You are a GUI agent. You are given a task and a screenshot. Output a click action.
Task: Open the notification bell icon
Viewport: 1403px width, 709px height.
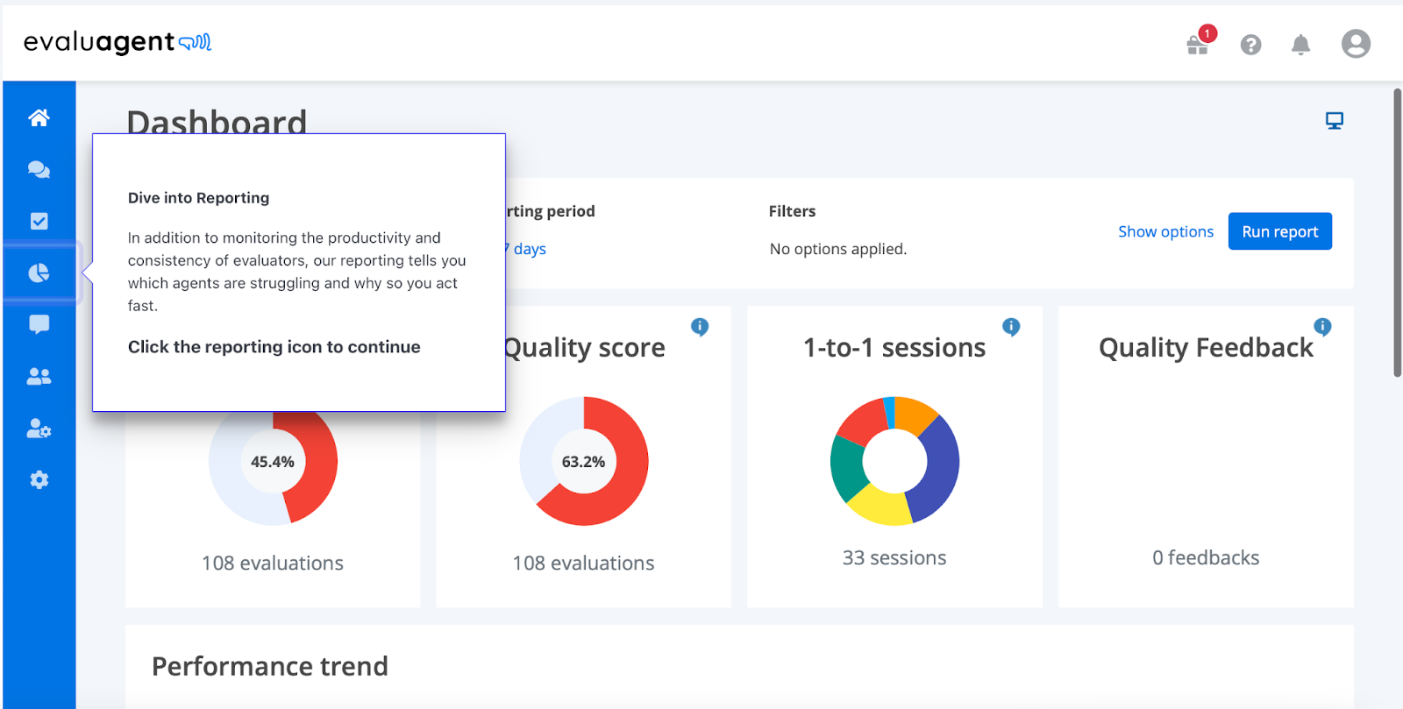(x=1300, y=45)
